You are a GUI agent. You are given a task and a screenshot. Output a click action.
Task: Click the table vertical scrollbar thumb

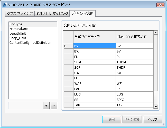156,63
